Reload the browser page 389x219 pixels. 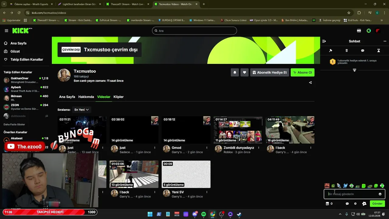click(19, 13)
